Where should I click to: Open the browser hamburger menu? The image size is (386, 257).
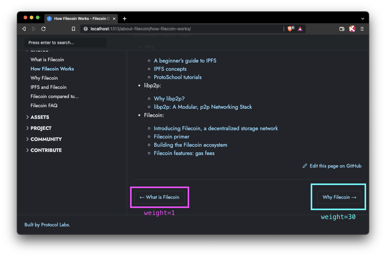coord(362,29)
